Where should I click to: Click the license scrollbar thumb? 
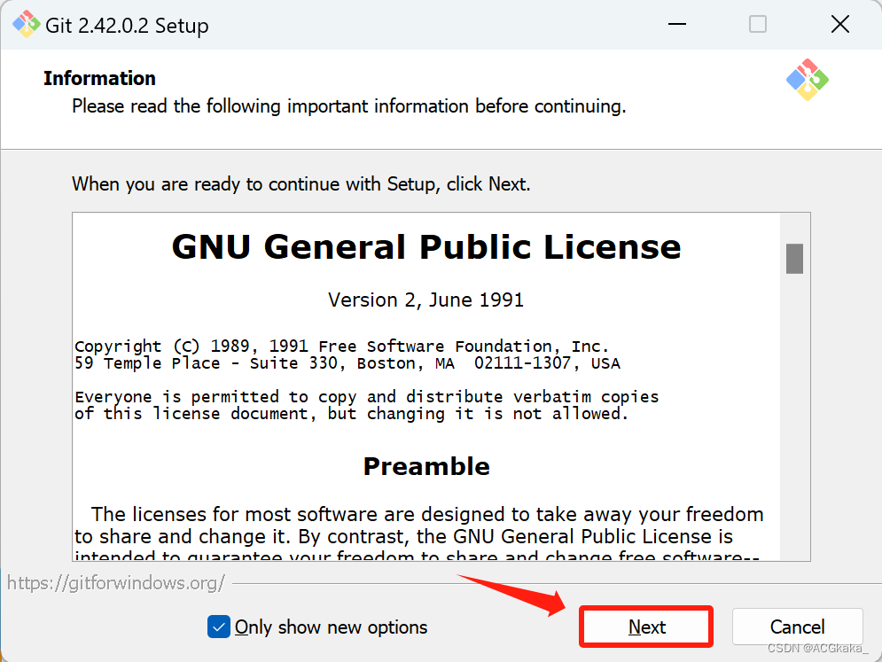(794, 259)
